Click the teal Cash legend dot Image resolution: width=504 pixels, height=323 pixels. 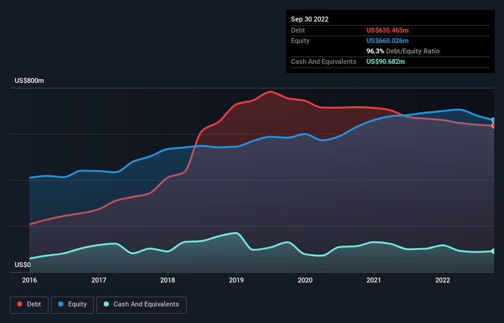(x=106, y=304)
